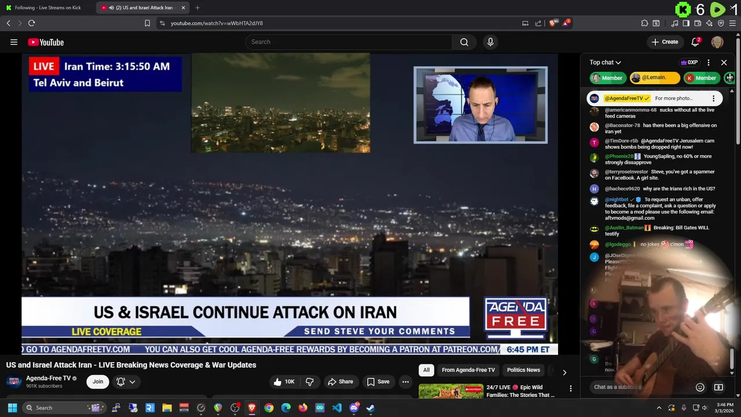741x417 pixels.
Task: Open the emoji picker in the chat box
Action: point(700,387)
